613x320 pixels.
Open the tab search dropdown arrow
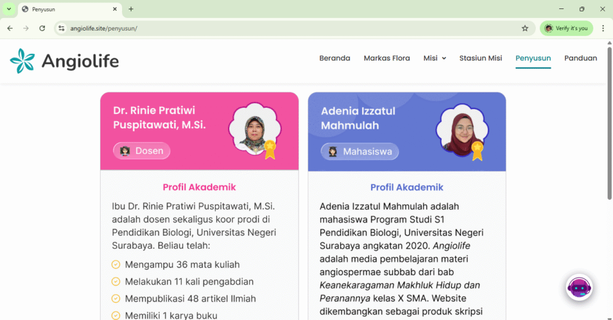coord(9,9)
